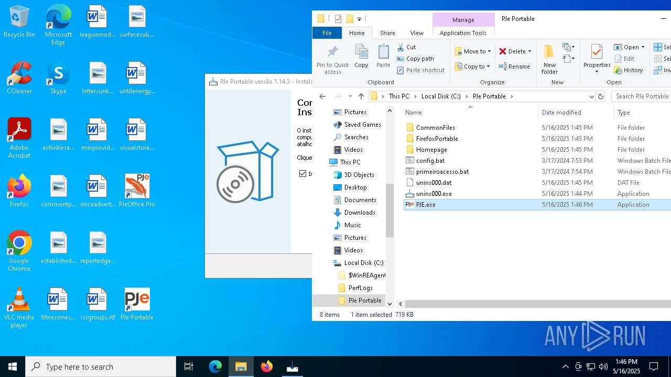Expand the Delete options arrow
Viewport: 671px width, 377px height.
pos(529,51)
